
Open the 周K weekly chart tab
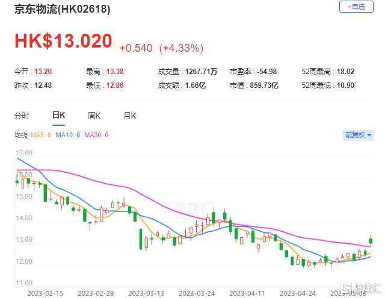(94, 116)
